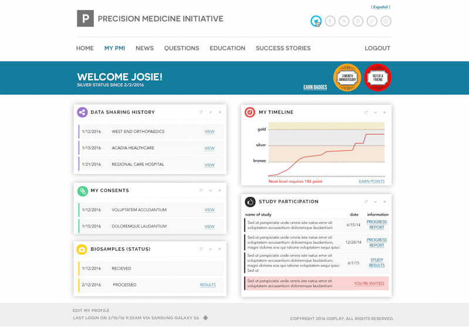469x327 pixels.
Task: Collapse the My Timeline panel
Action: [x=376, y=112]
